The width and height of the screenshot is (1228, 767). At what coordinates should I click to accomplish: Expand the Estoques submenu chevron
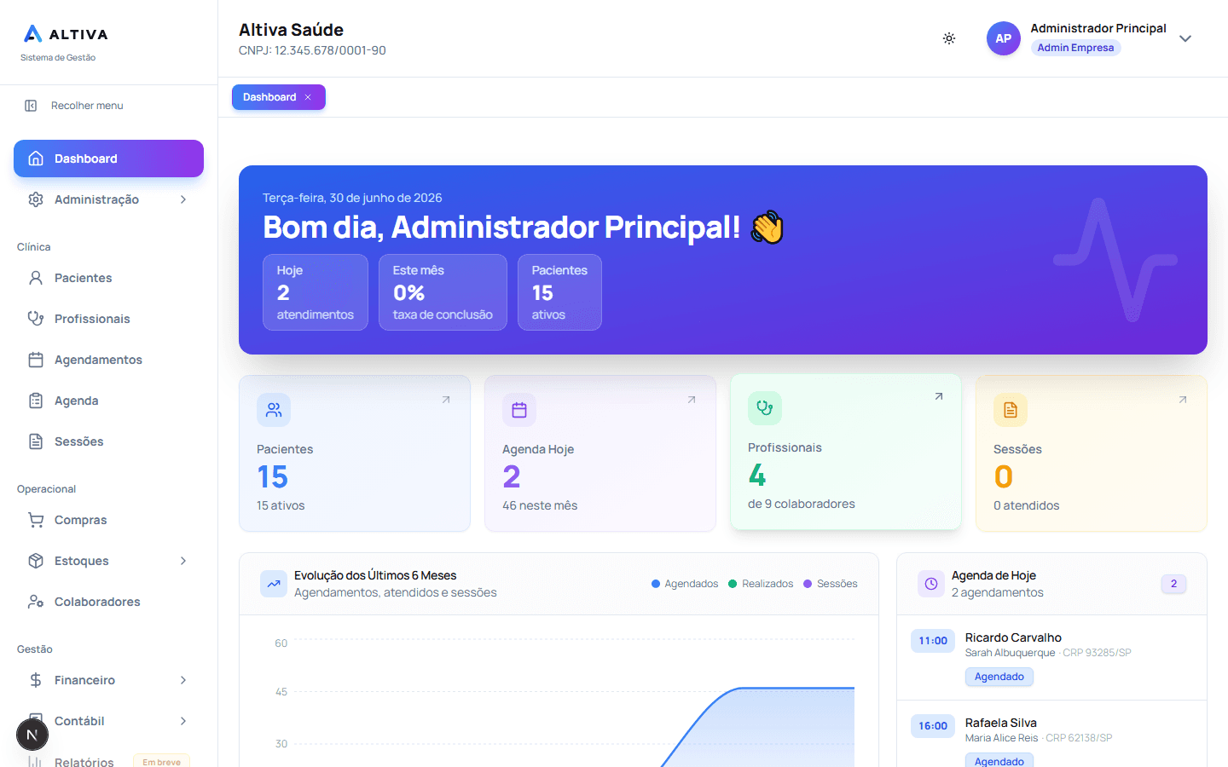tap(183, 561)
